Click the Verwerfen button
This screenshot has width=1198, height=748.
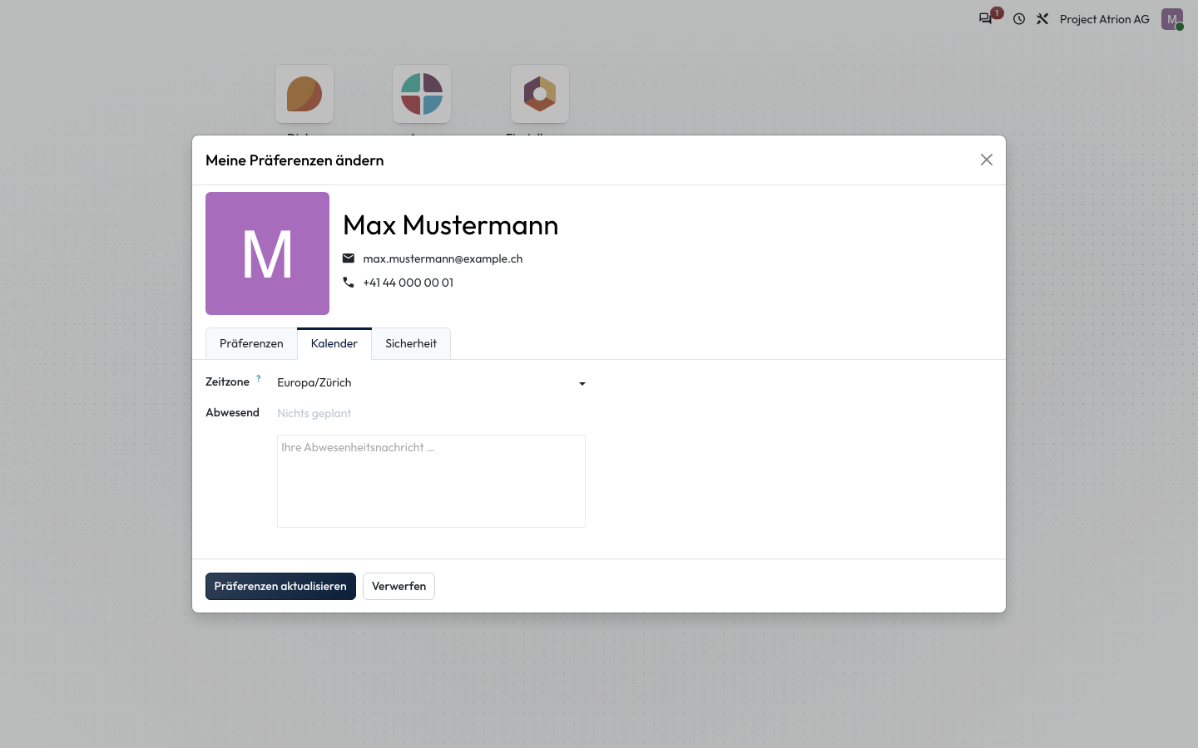click(399, 586)
